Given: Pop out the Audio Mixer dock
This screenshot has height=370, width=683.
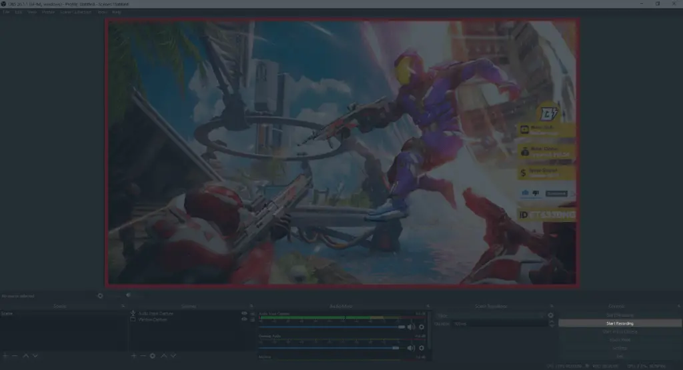Looking at the screenshot, I should tap(428, 306).
